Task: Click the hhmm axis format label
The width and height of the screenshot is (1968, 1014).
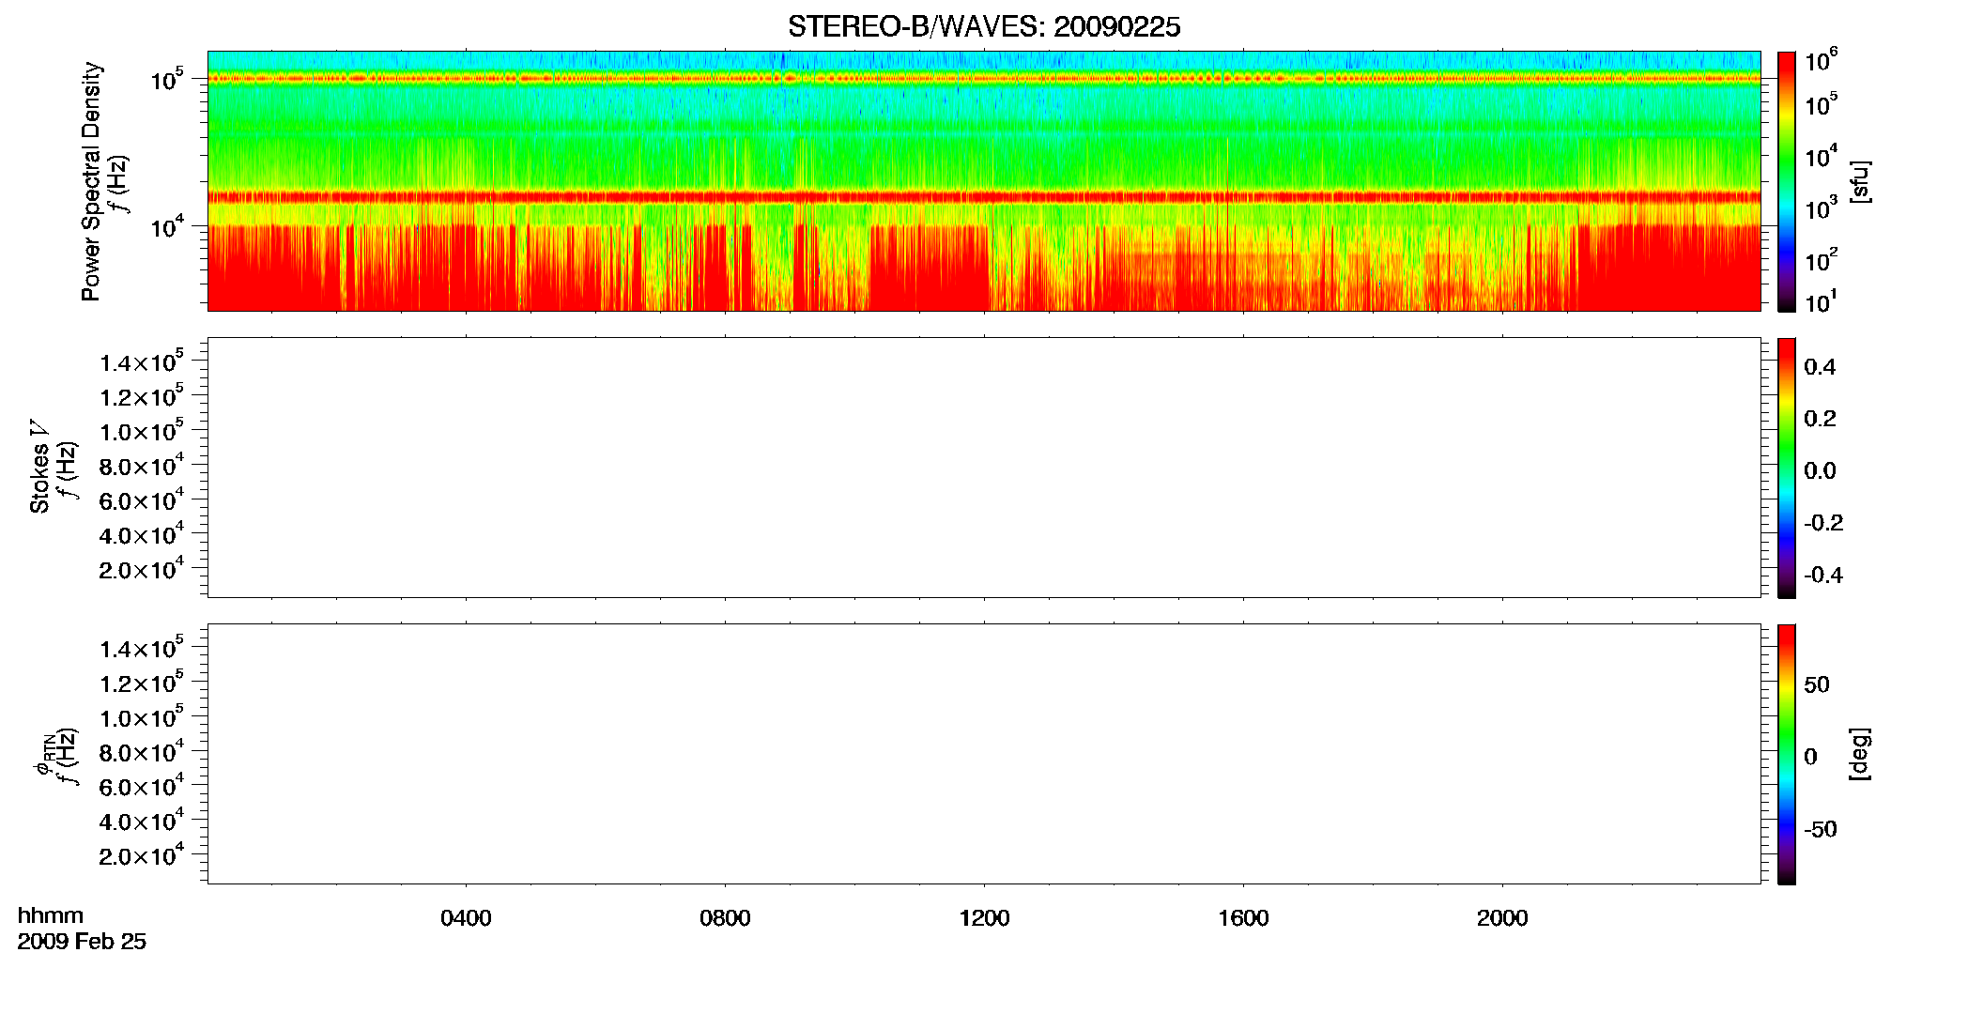Action: tap(51, 915)
